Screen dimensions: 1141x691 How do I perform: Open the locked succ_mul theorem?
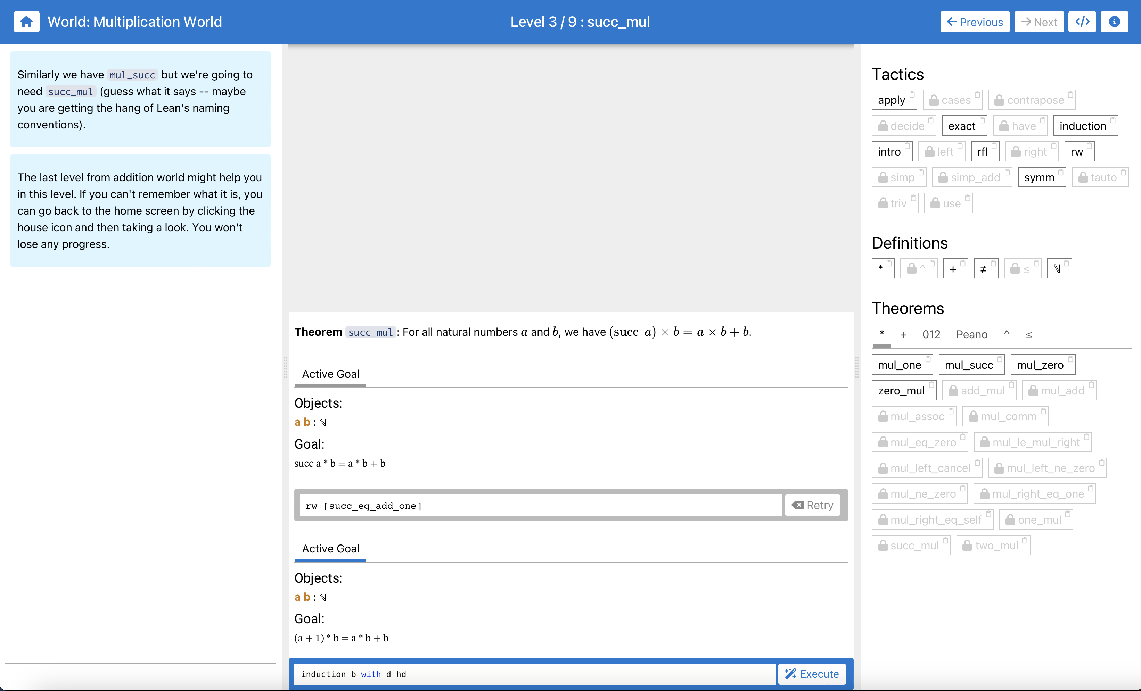pyautogui.click(x=911, y=545)
